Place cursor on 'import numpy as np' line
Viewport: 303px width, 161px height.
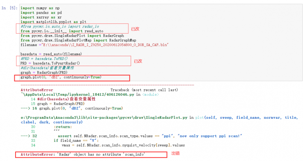click(40, 8)
